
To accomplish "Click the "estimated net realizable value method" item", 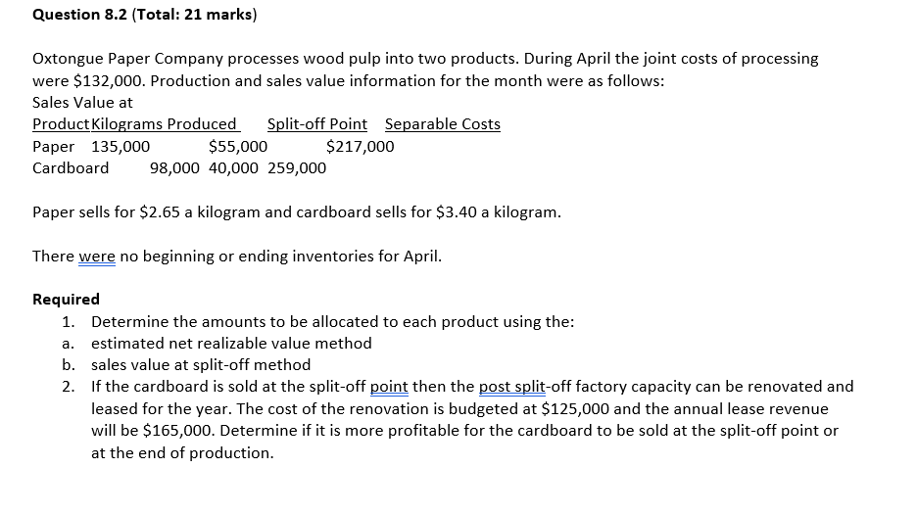I will point(231,343).
